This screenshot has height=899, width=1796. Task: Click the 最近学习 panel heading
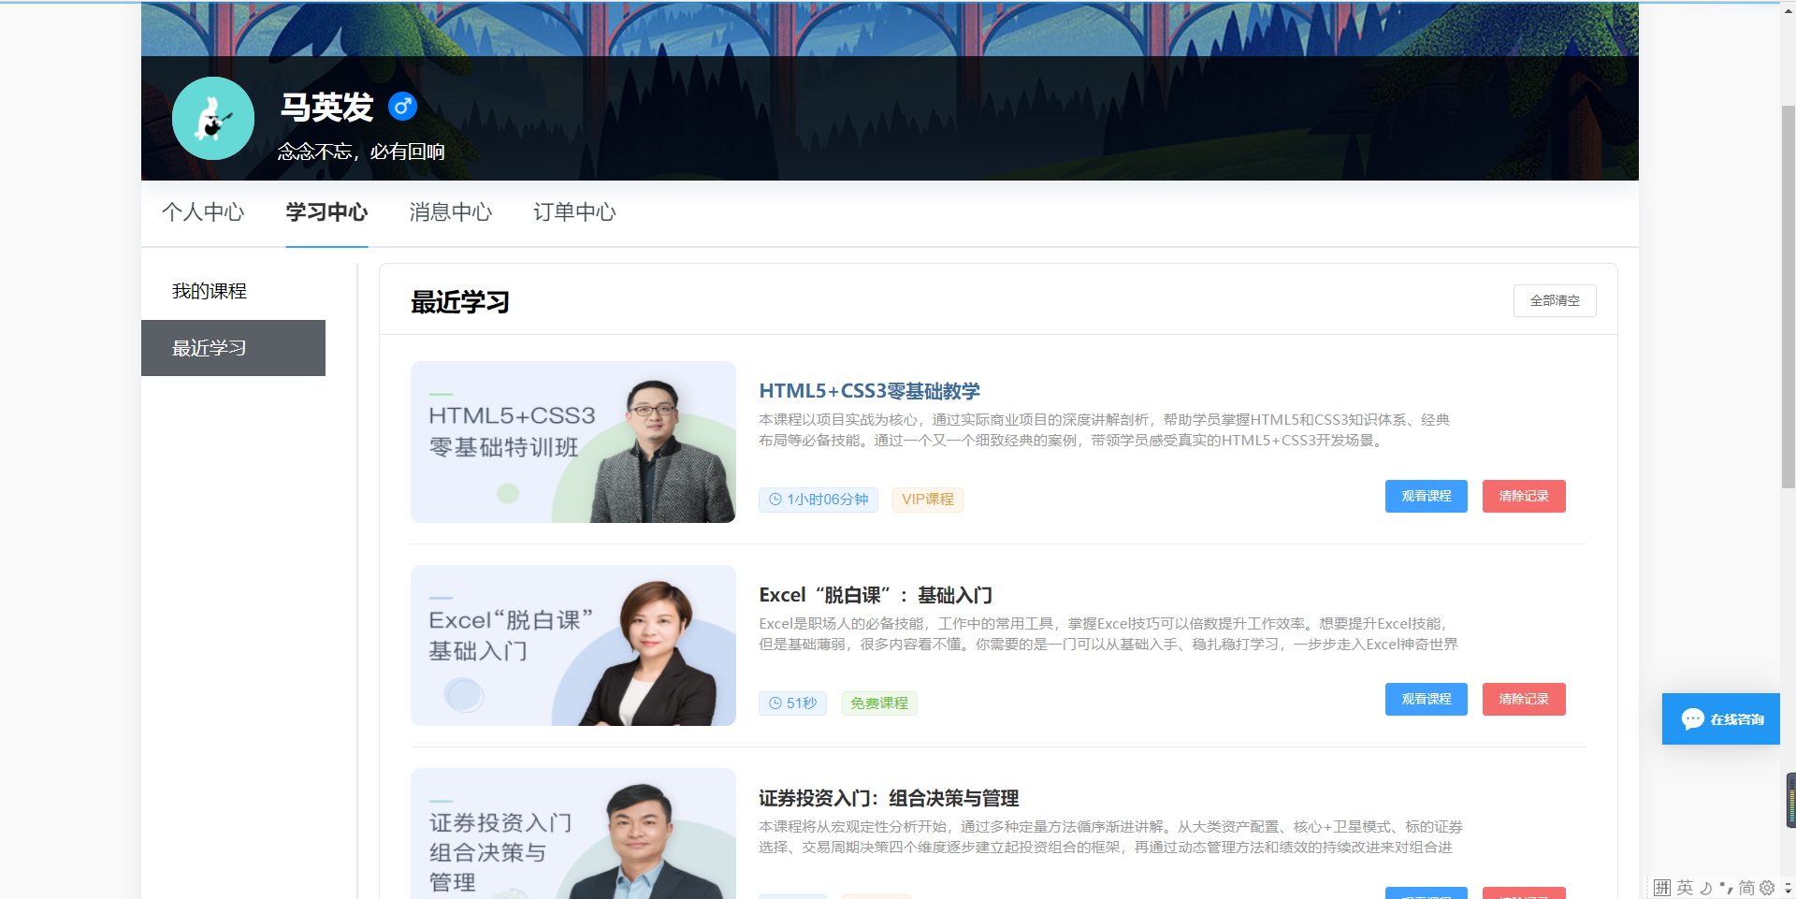pos(460,302)
